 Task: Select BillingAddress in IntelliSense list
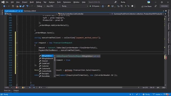coord(46,56)
